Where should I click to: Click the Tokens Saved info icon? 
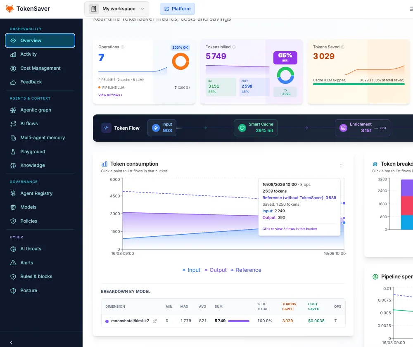[x=343, y=47]
